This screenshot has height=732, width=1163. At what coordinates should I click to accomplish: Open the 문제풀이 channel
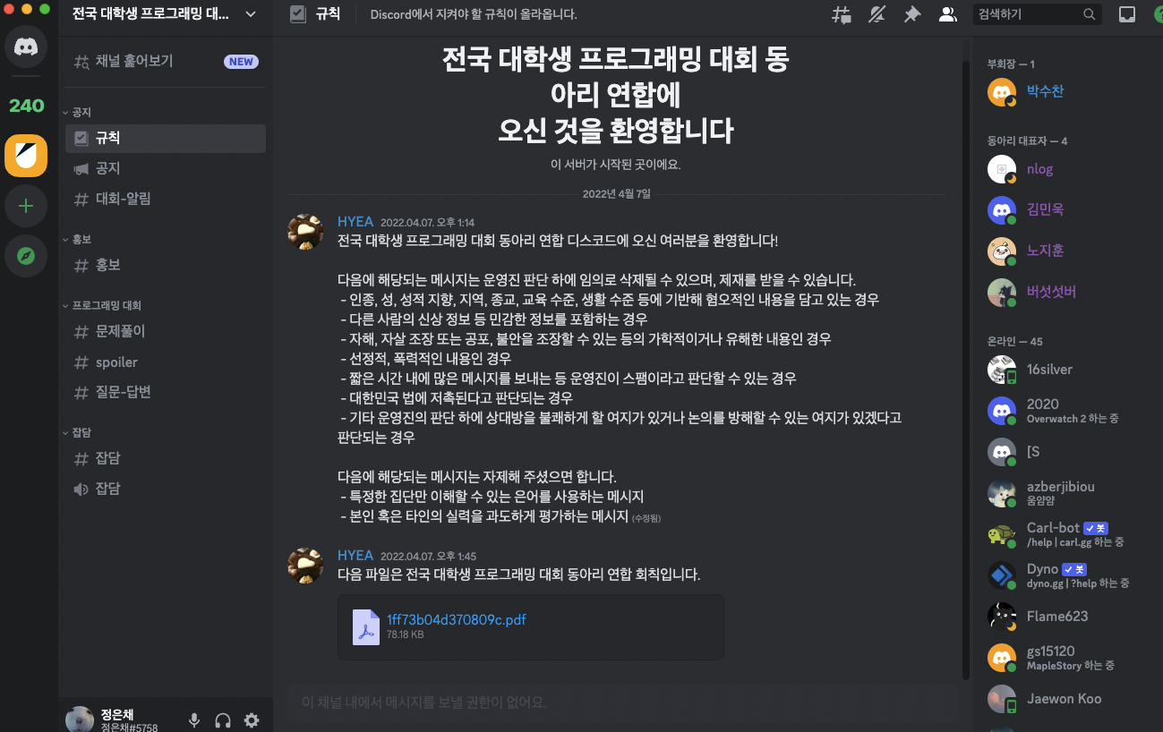click(x=166, y=331)
